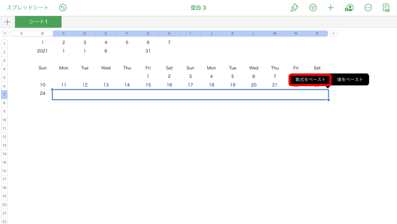Screen dimensions: 397x224
Task: Open the collaborate person icon
Action: [349, 8]
